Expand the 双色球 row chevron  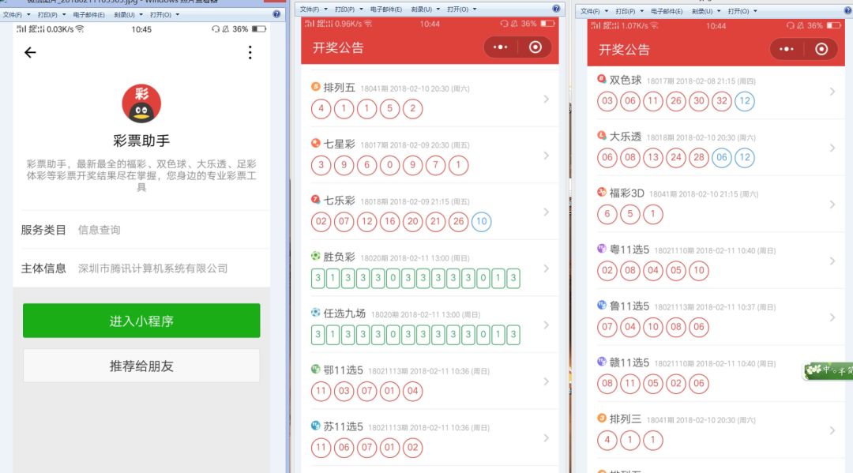click(x=832, y=92)
